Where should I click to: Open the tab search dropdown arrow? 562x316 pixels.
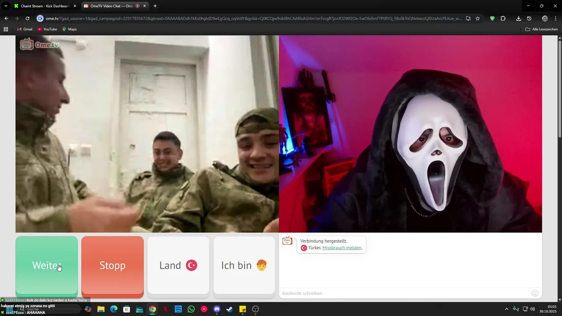click(6, 6)
